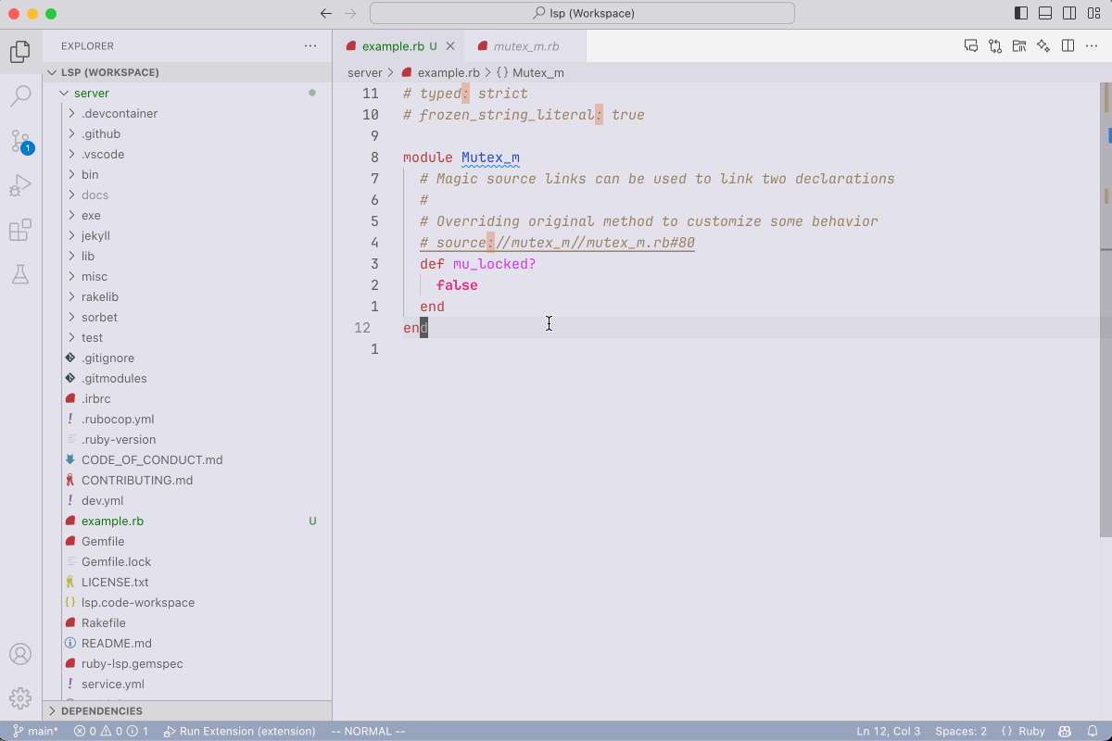Screen dimensions: 1112x741
Task: Expand the test folder
Action: coord(187,337)
